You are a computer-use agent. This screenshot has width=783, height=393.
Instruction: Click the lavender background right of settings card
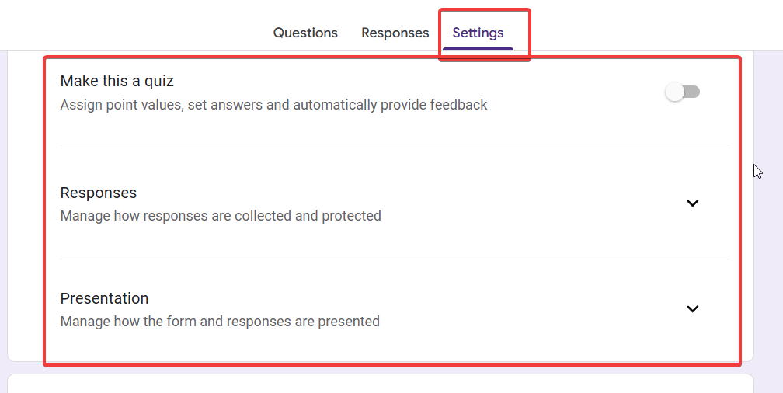[x=767, y=233]
